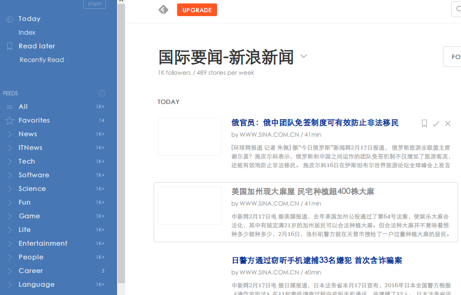The image size is (461, 295).
Task: Expand the Science category chevron
Action: 10,189
